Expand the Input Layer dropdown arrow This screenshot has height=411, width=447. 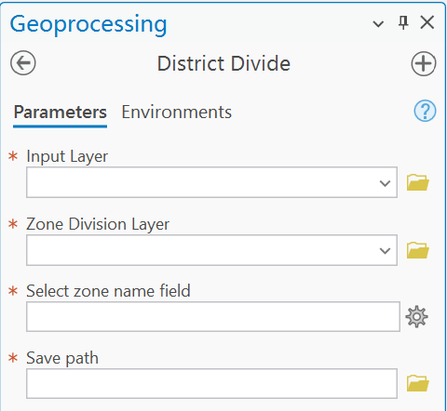[385, 183]
